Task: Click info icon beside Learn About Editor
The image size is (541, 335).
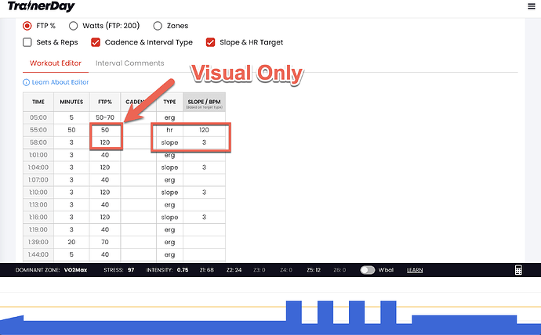Action: 26,82
